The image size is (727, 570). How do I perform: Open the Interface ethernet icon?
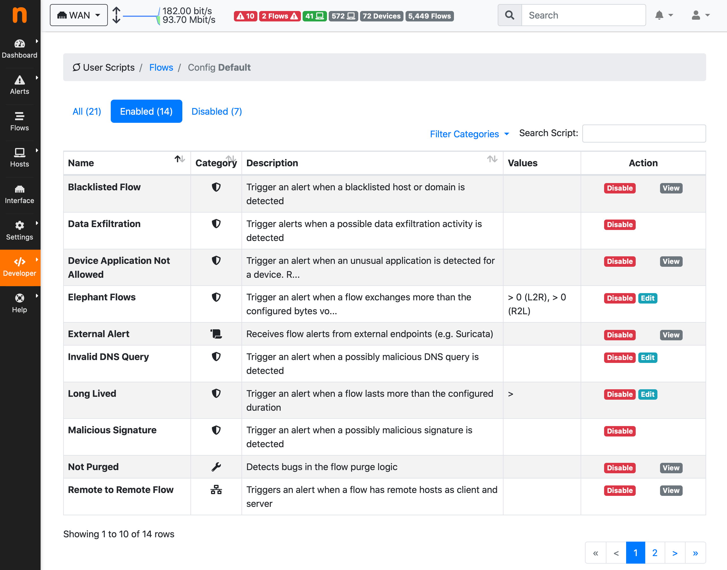19,189
